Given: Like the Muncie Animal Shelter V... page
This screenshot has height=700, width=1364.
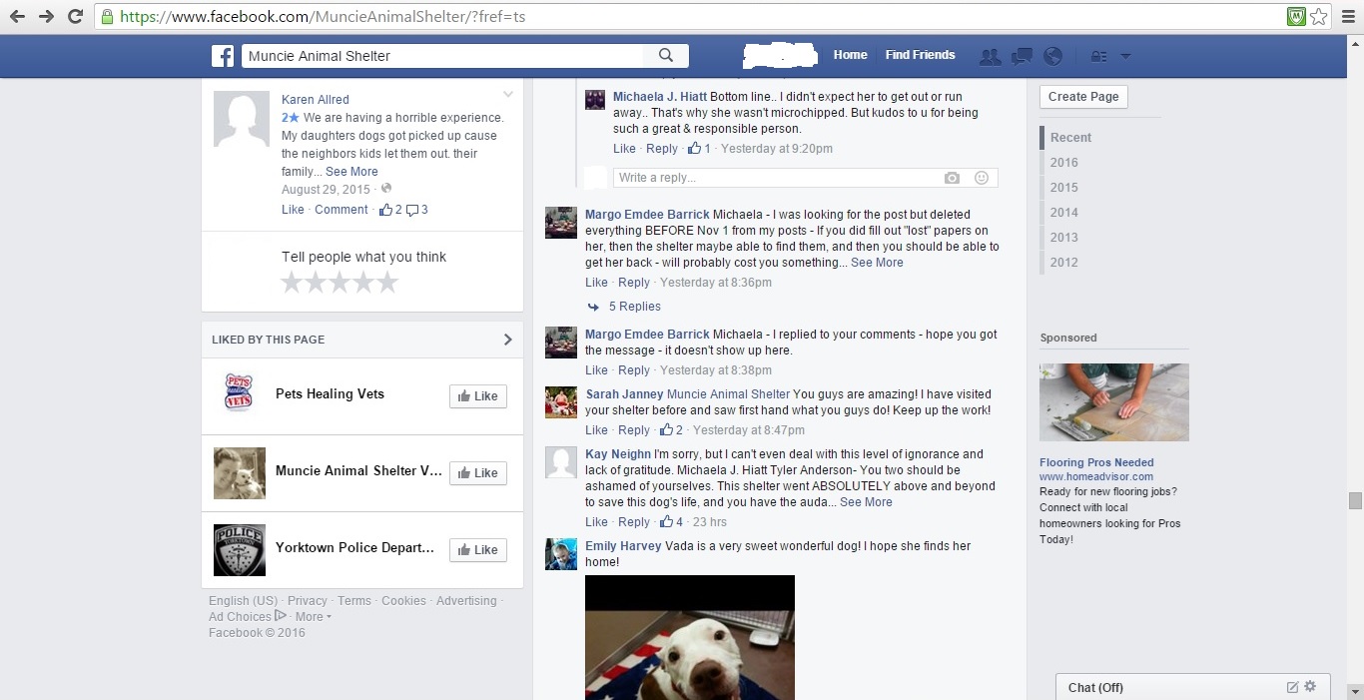Looking at the screenshot, I should 478,473.
